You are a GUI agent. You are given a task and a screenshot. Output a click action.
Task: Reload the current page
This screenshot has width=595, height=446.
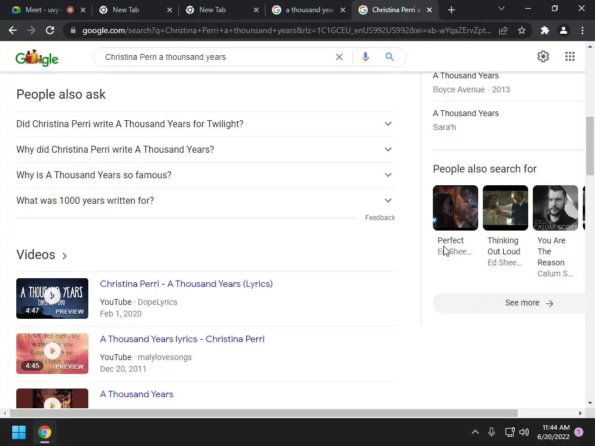click(50, 30)
